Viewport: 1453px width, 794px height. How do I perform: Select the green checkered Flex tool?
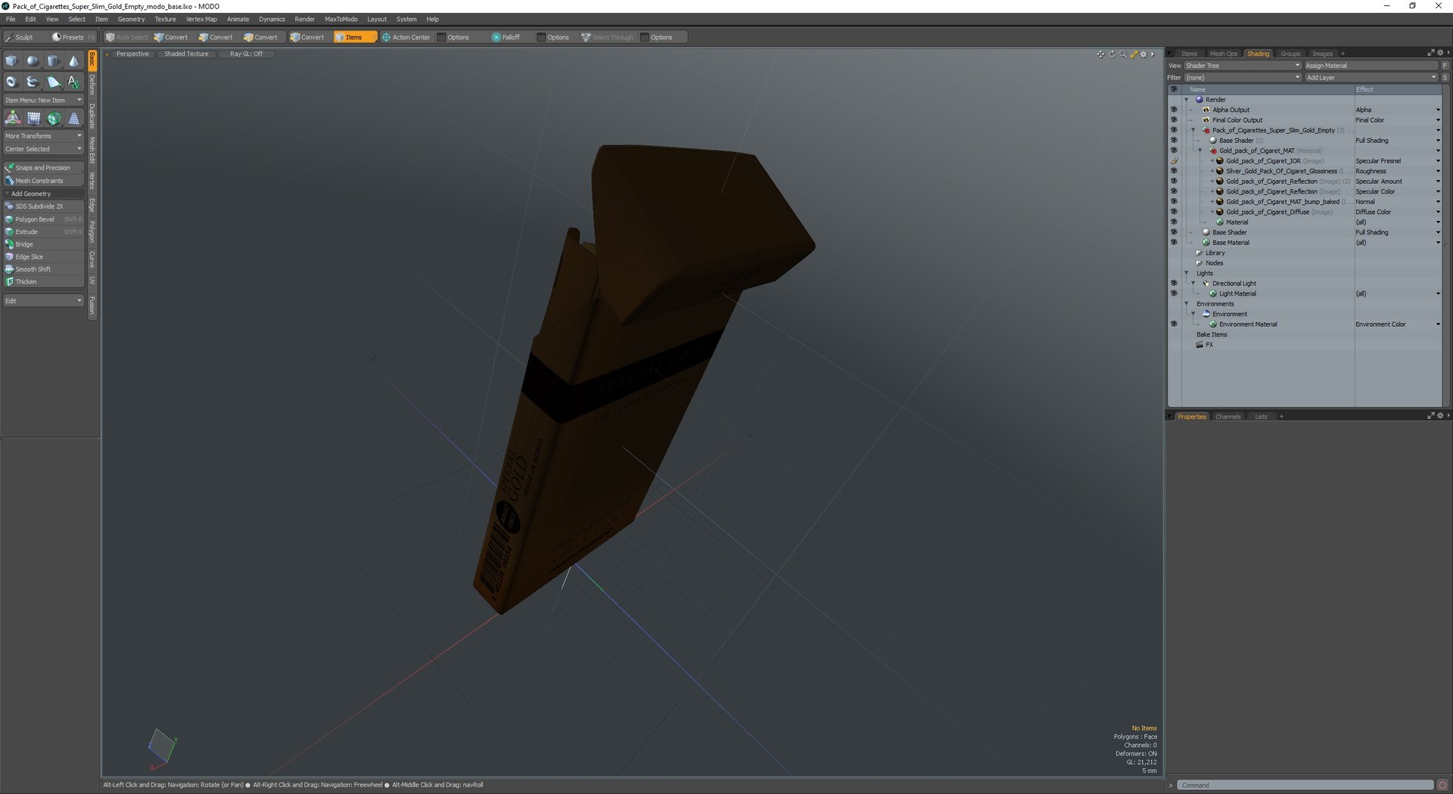pos(54,118)
